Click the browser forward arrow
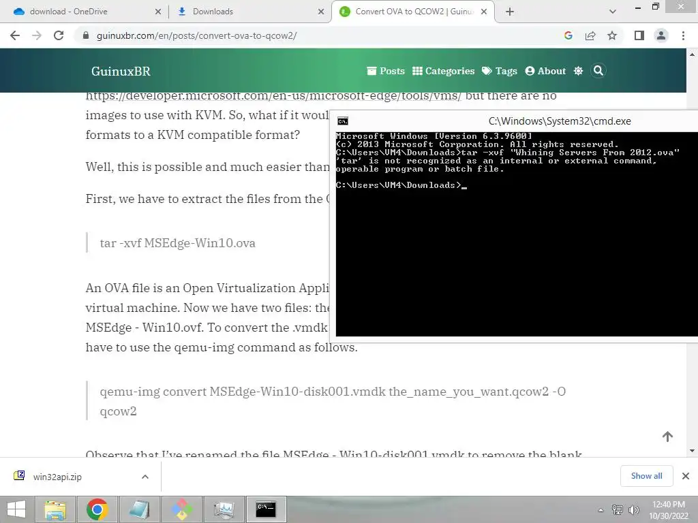This screenshot has width=698, height=523. pyautogui.click(x=37, y=35)
